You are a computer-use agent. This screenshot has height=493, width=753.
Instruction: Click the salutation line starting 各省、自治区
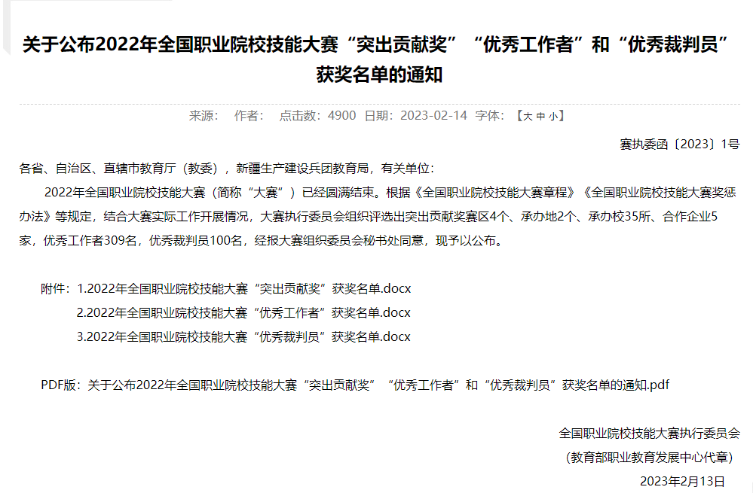(x=226, y=169)
